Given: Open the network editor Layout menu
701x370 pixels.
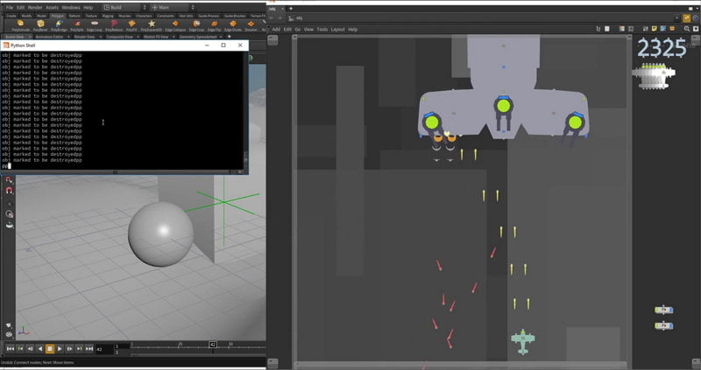Looking at the screenshot, I should pyautogui.click(x=337, y=29).
